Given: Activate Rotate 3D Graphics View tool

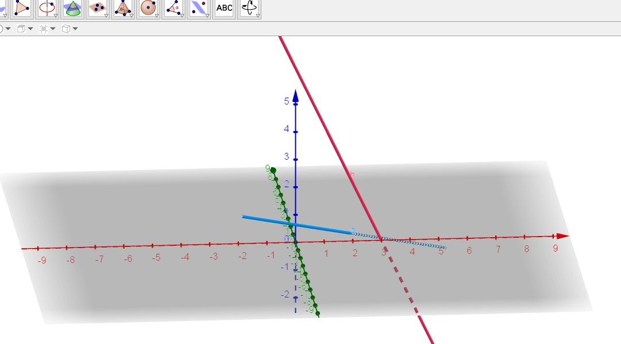Looking at the screenshot, I should 249,7.
